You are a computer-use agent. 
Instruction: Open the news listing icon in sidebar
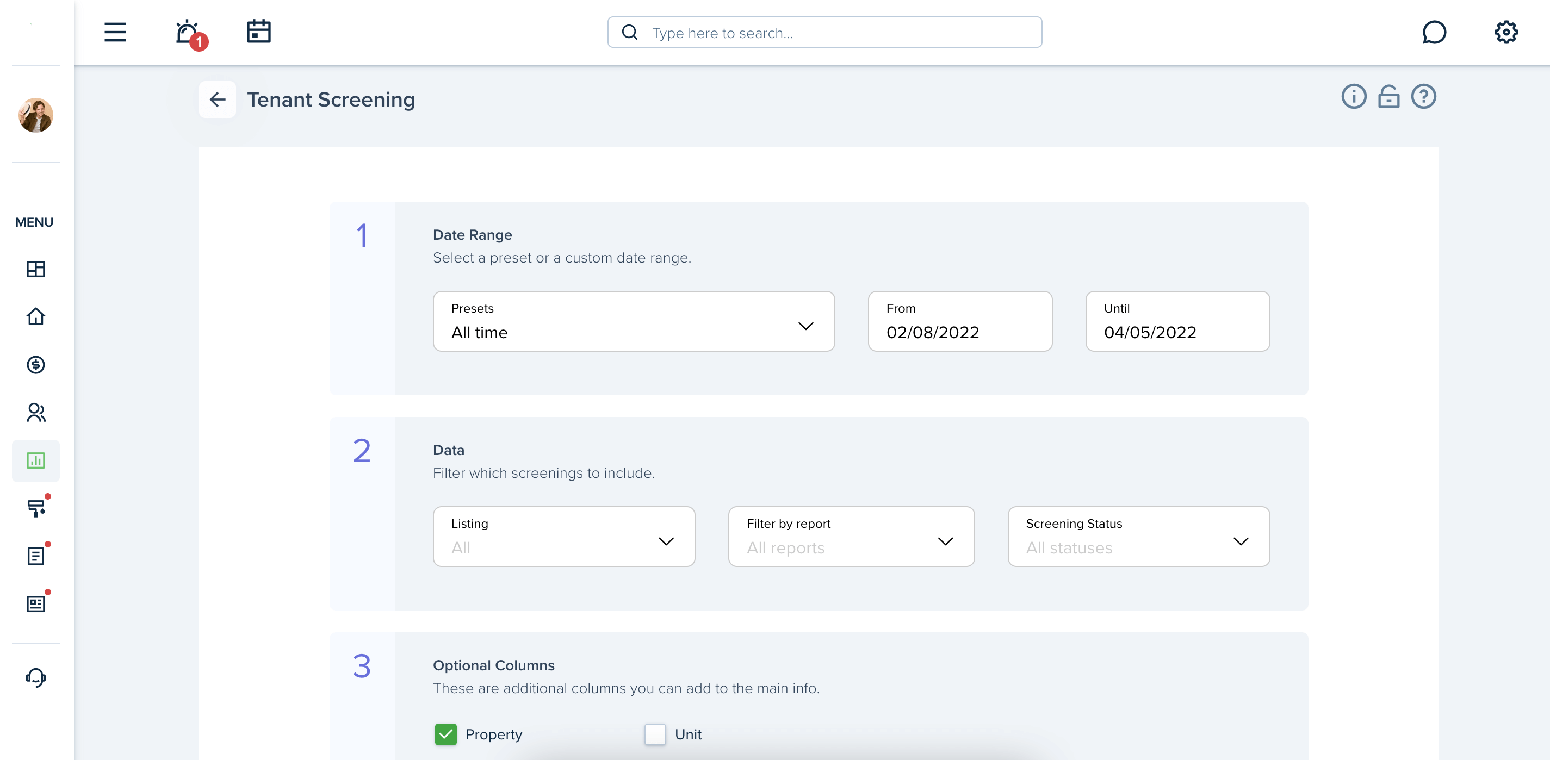tap(36, 603)
